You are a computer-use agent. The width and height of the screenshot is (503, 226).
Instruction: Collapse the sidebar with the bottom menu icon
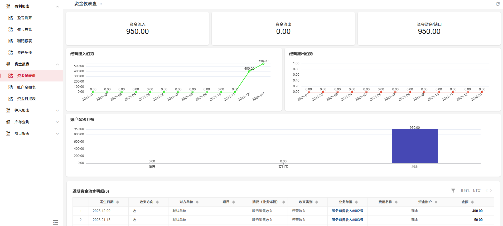coord(56,222)
